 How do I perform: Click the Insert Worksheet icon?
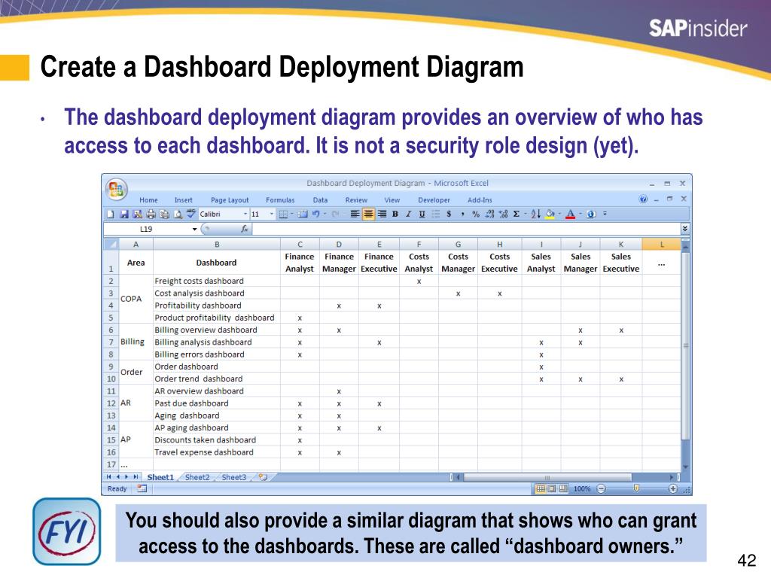(x=263, y=477)
